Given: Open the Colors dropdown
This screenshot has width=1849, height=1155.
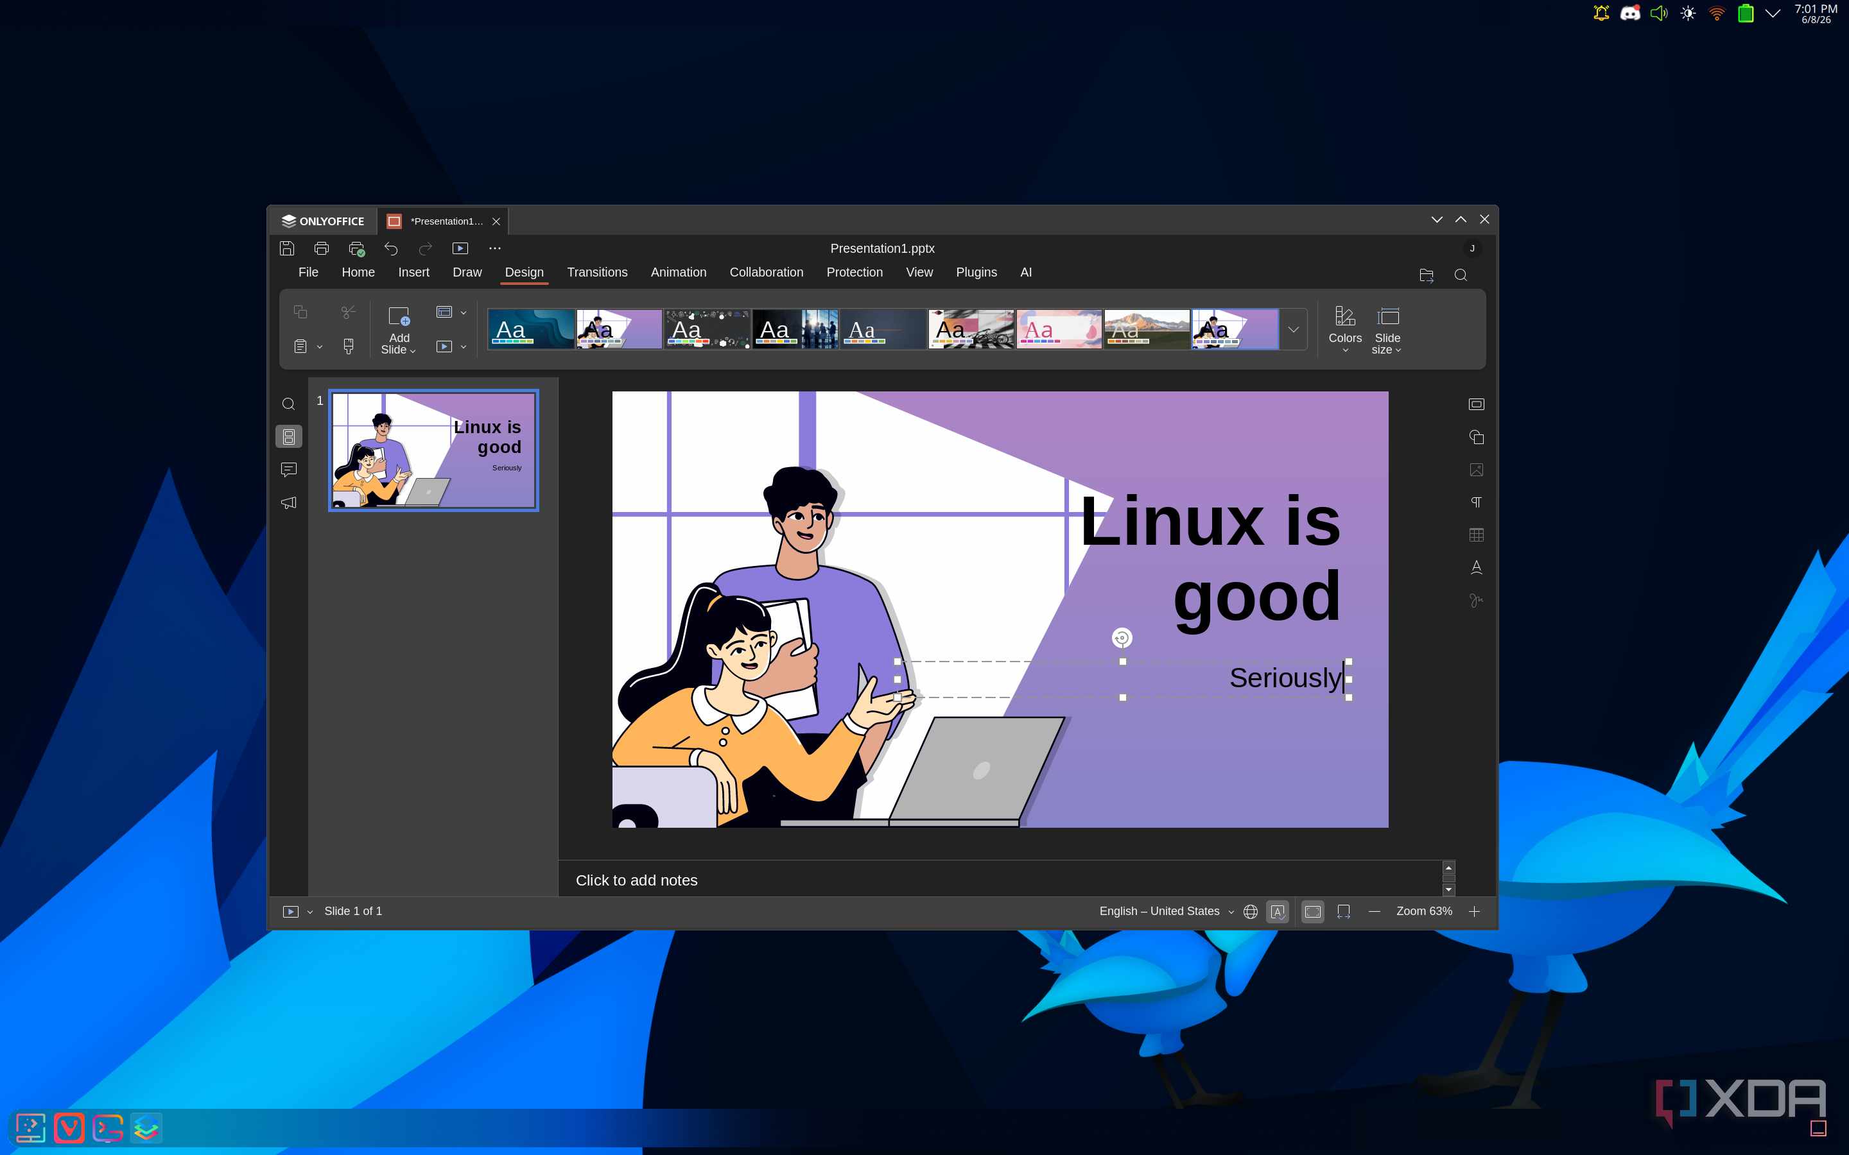Looking at the screenshot, I should click(x=1345, y=329).
